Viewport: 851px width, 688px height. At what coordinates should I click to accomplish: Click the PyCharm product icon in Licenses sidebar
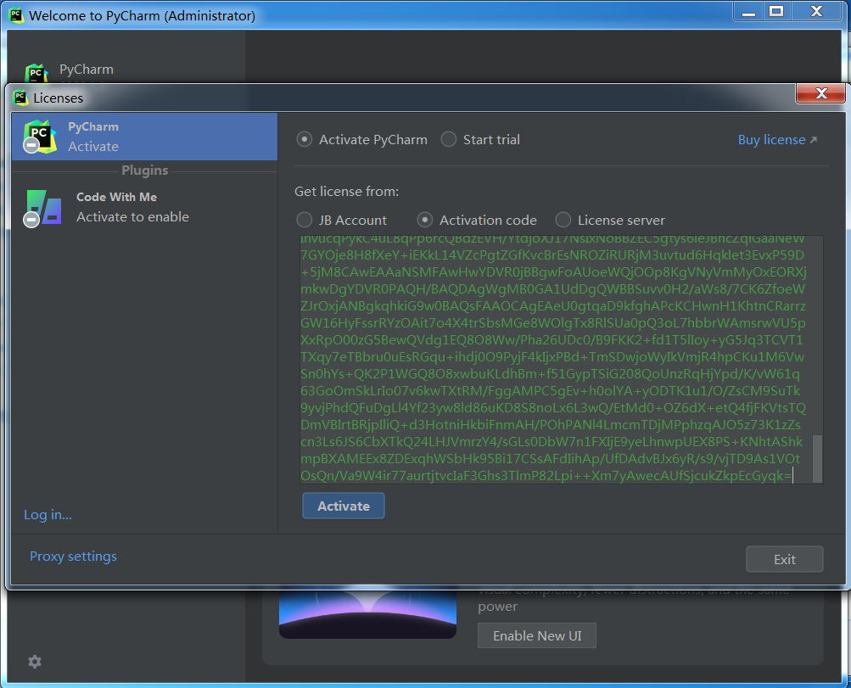tap(40, 137)
